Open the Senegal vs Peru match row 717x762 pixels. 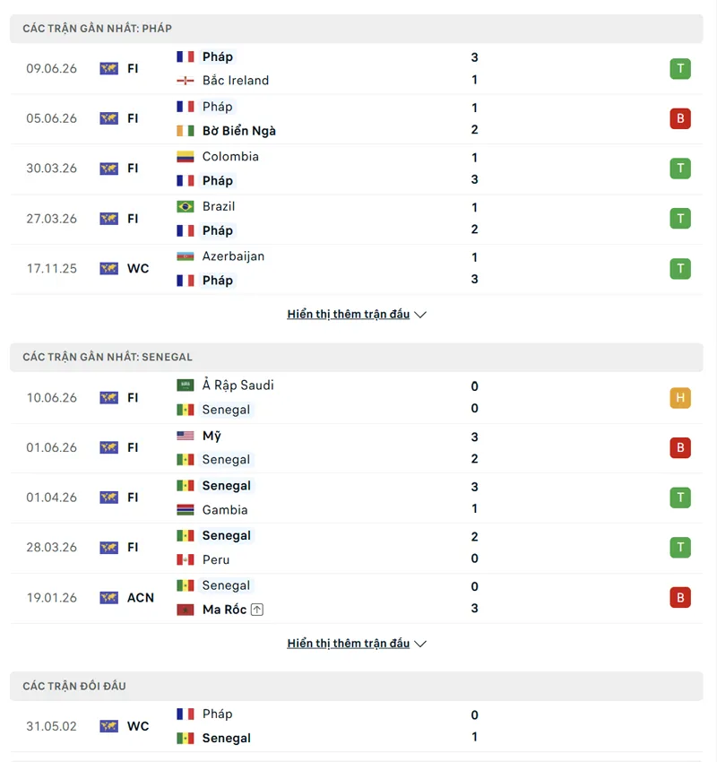click(357, 548)
